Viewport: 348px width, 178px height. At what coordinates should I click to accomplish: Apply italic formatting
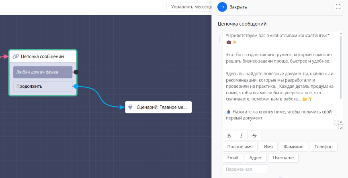click(242, 136)
